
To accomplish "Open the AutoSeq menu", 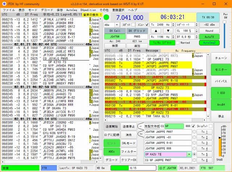I will click(x=72, y=10).
